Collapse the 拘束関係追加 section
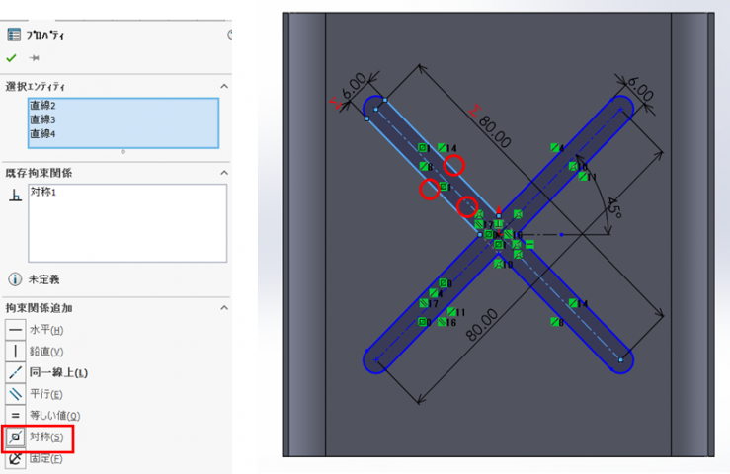Image resolution: width=730 pixels, height=474 pixels. [x=223, y=308]
